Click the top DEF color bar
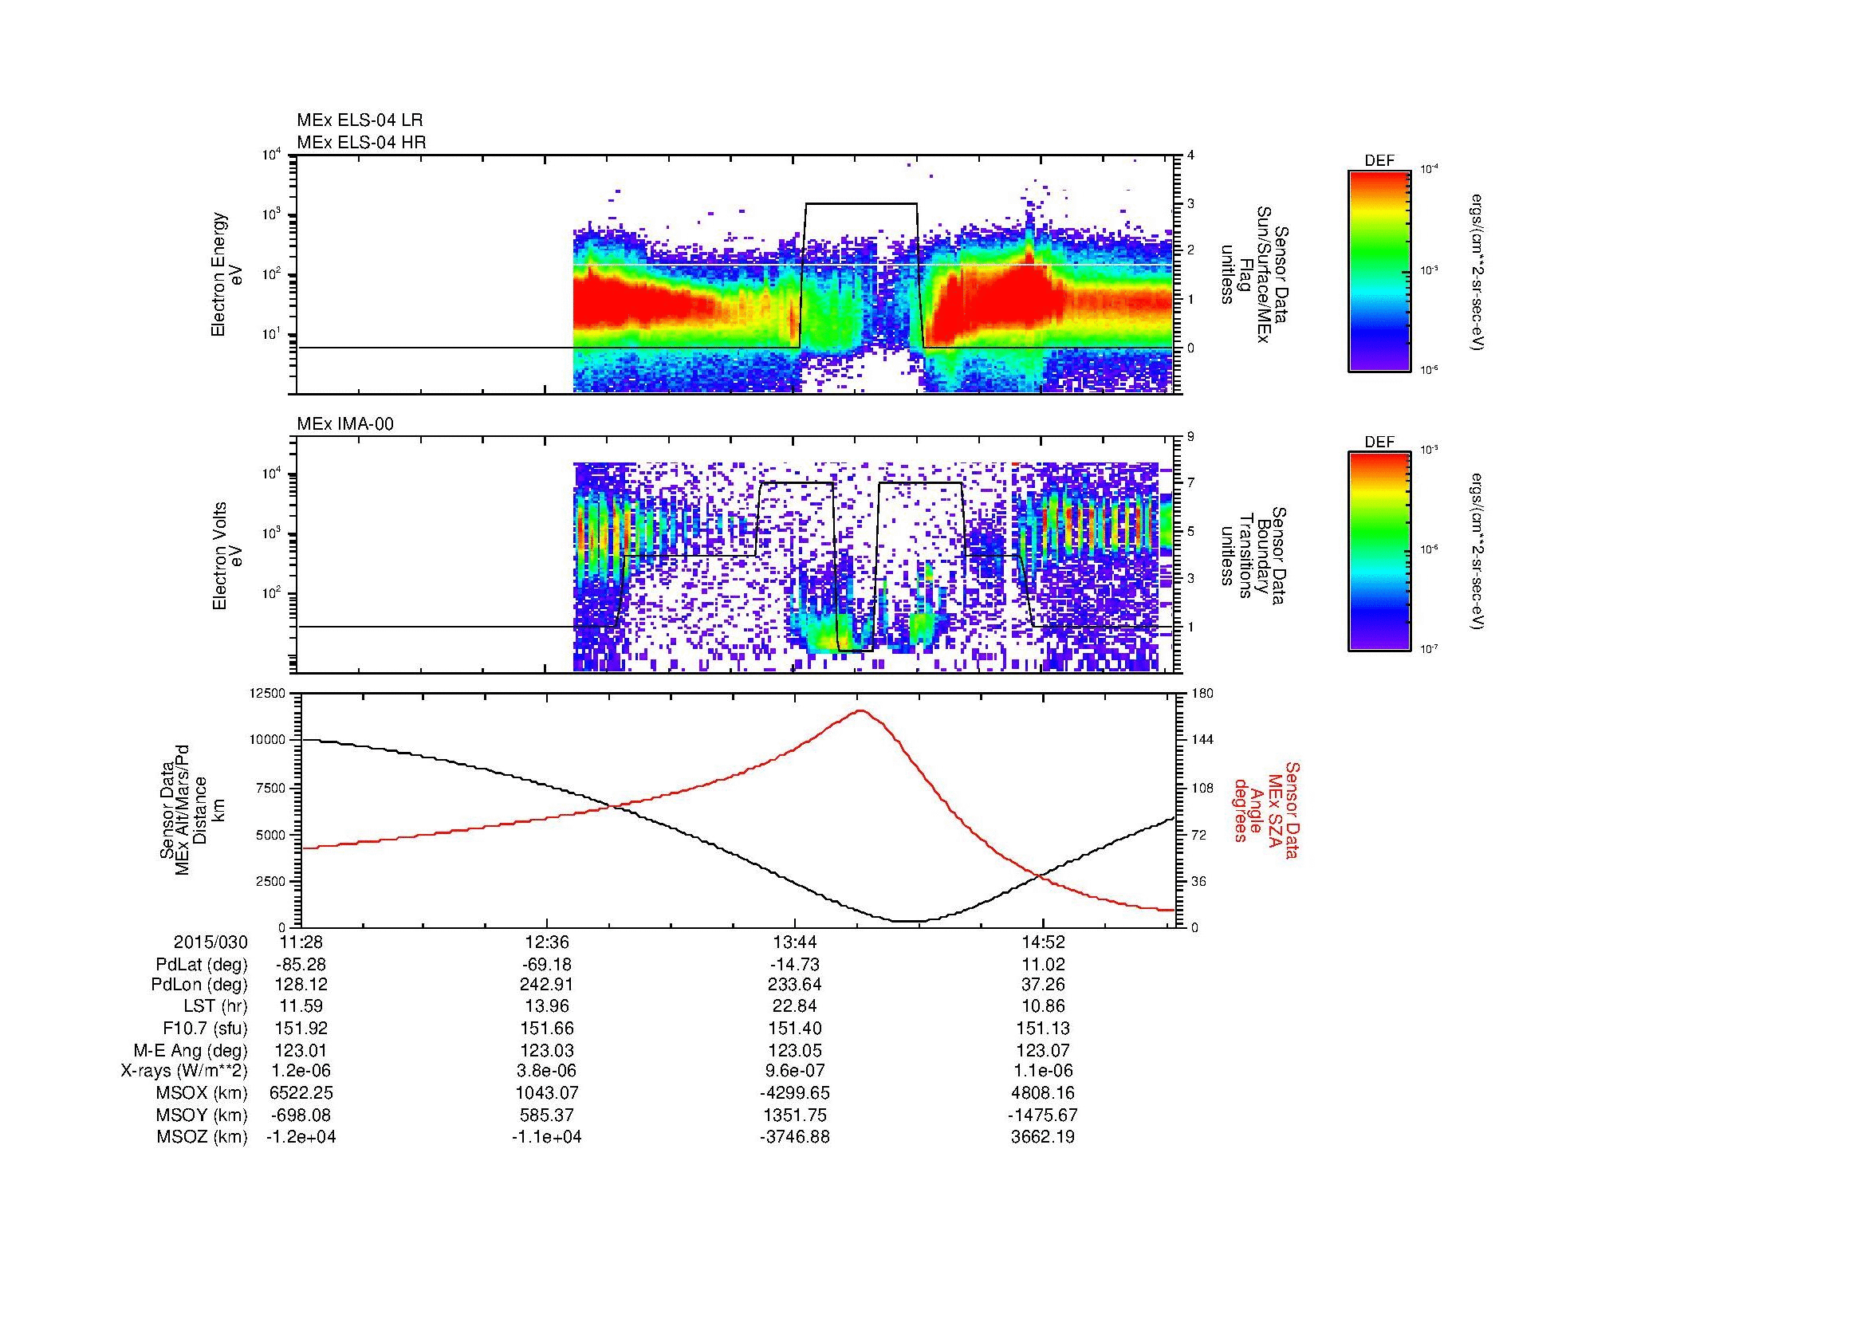 [1379, 270]
